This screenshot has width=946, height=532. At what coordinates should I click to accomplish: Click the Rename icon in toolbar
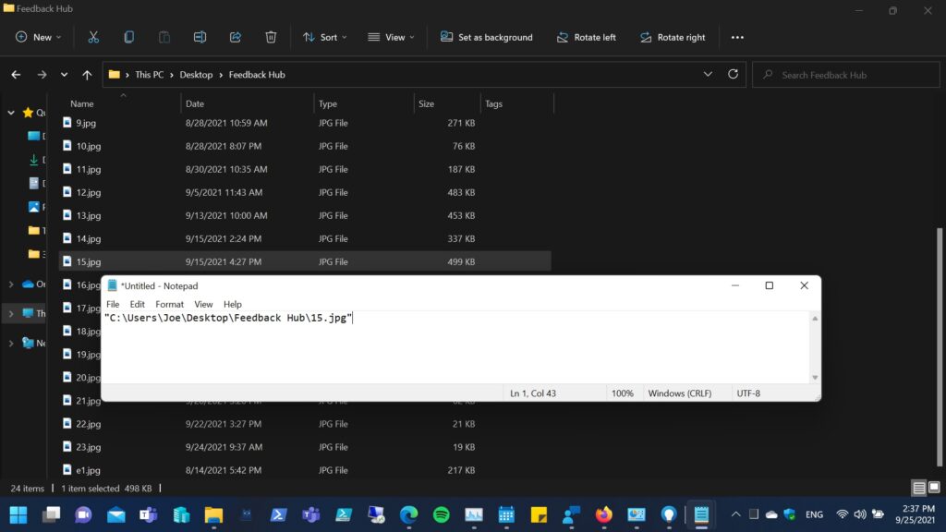[x=200, y=37]
